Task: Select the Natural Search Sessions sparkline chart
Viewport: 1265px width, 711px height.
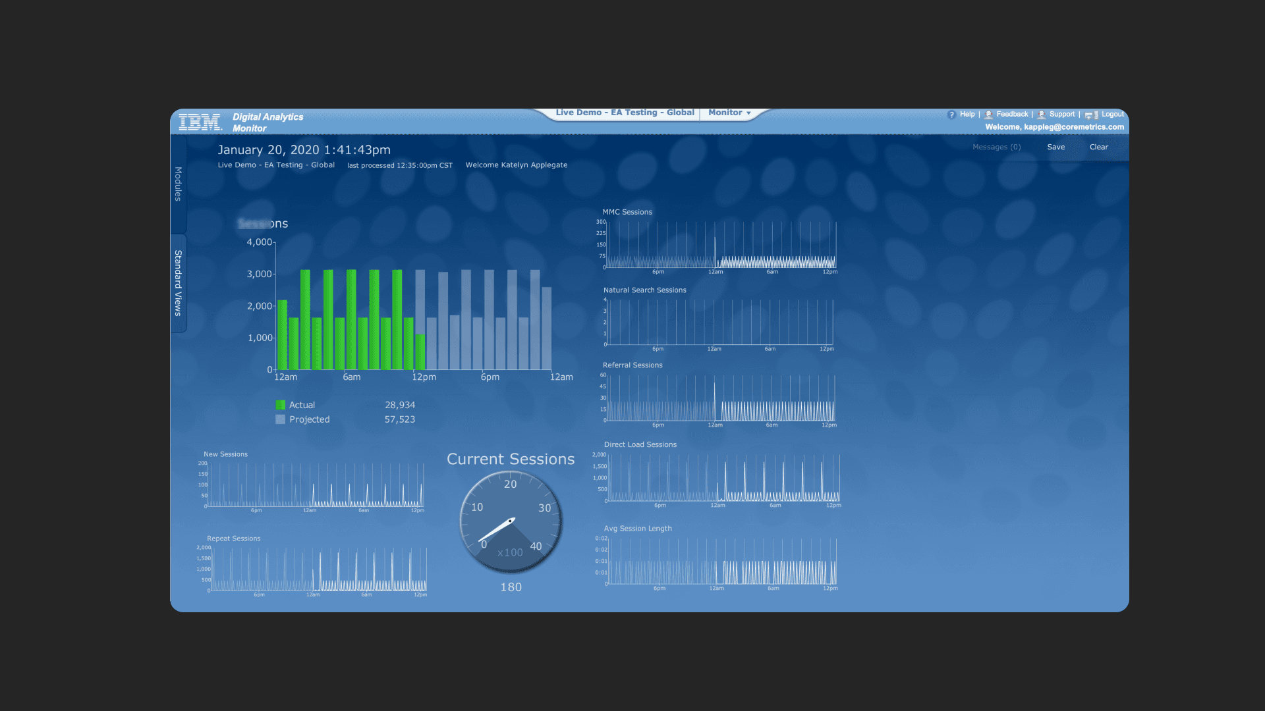Action: coord(719,322)
